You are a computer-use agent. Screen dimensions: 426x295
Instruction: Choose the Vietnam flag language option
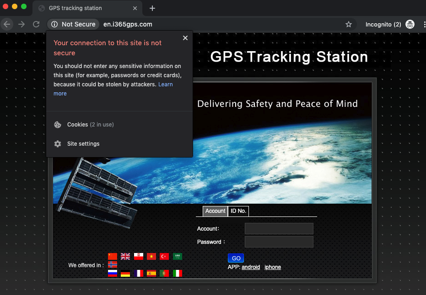coord(151,257)
